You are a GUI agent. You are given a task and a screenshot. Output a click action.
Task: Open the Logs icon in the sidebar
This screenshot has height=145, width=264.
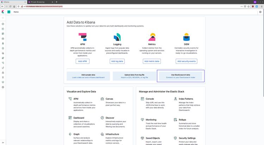[x=3, y=58]
